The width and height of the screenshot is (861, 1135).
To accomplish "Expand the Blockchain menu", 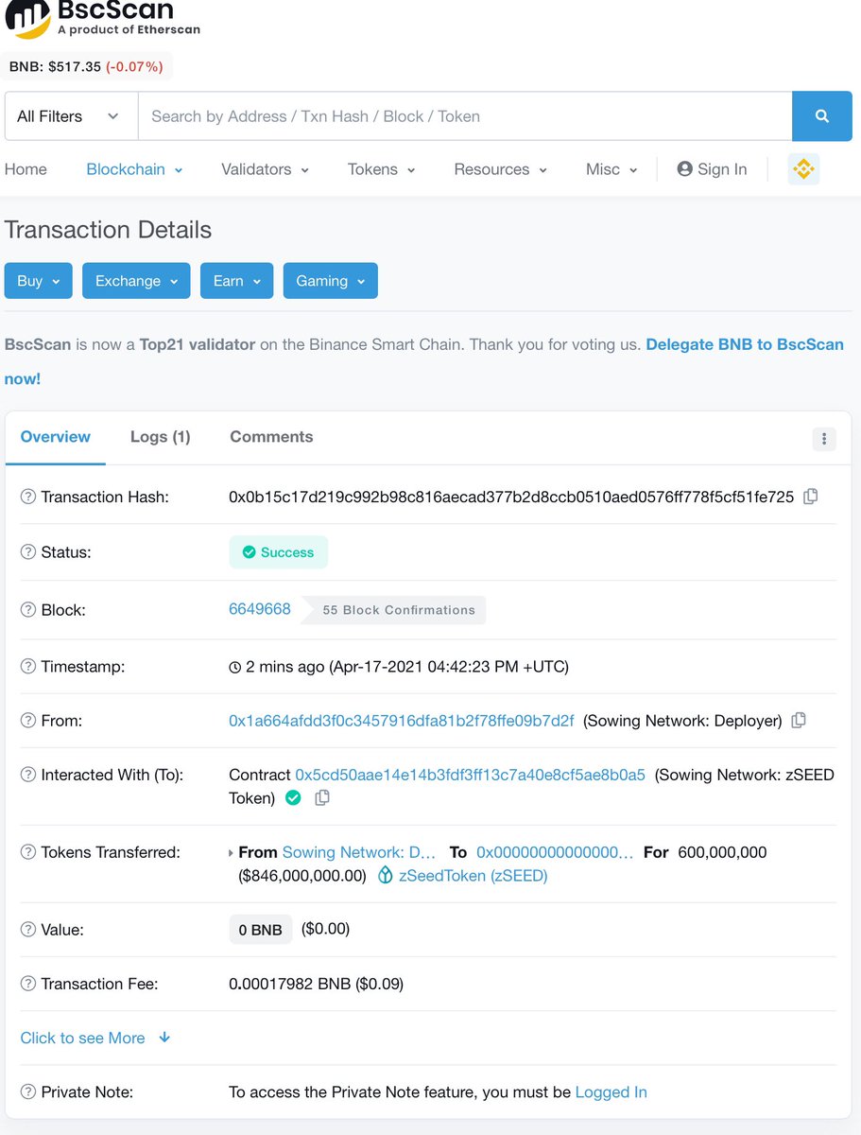I will click(x=134, y=169).
